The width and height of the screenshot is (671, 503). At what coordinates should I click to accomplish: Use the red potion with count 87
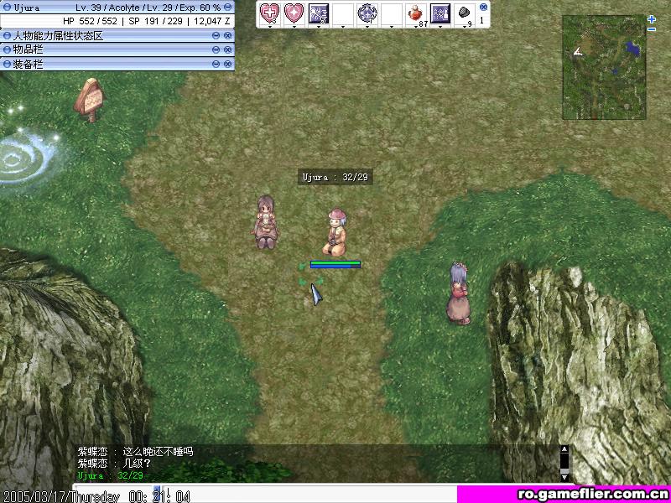click(416, 13)
